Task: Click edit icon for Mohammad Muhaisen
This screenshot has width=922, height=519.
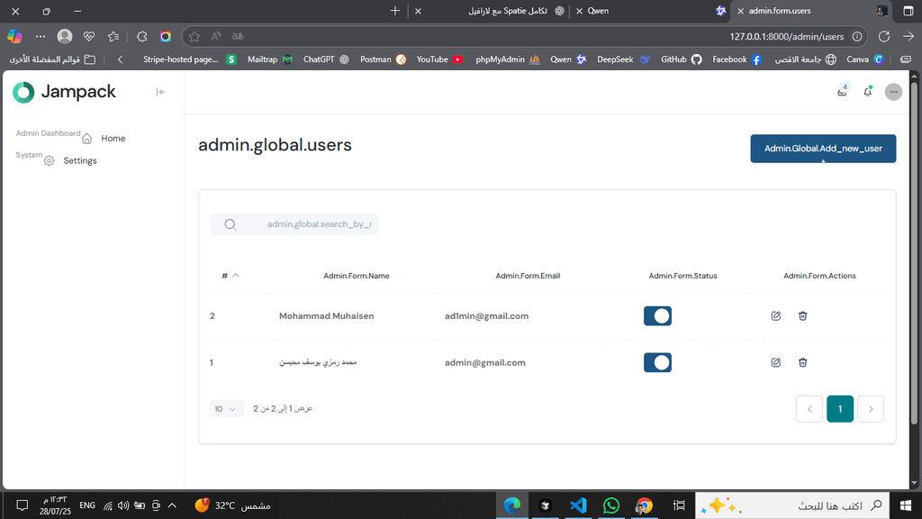Action: coord(775,316)
